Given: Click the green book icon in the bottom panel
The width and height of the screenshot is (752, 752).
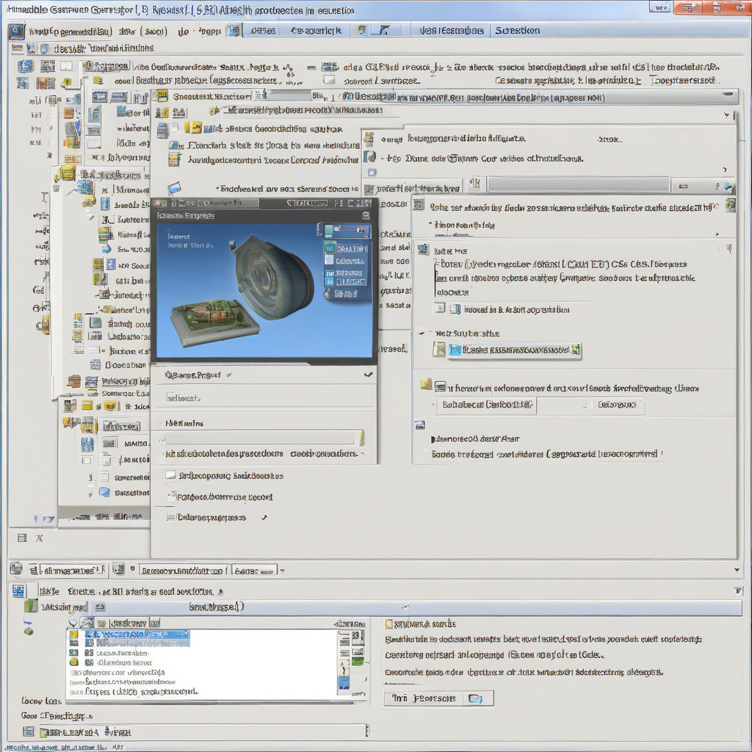Looking at the screenshot, I should point(31,606).
